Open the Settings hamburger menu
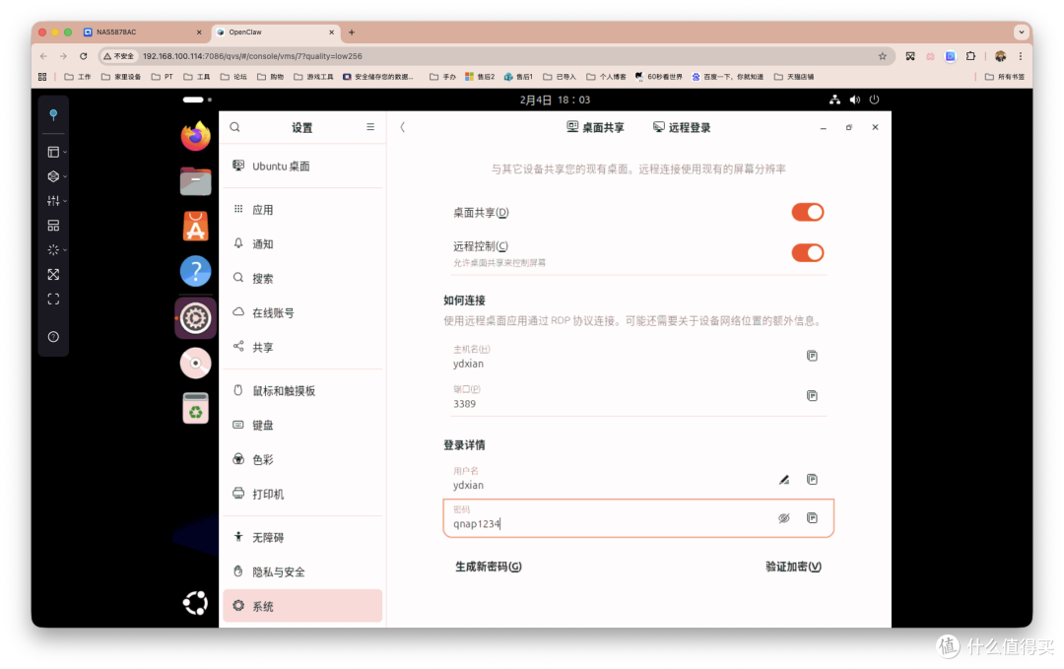The height and width of the screenshot is (669, 1064). (x=370, y=127)
